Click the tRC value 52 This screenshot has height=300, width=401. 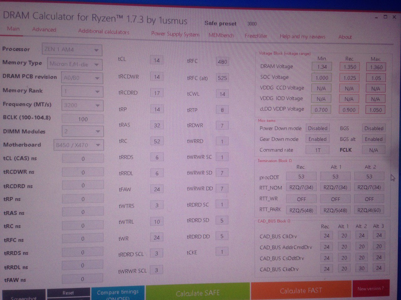(157, 141)
